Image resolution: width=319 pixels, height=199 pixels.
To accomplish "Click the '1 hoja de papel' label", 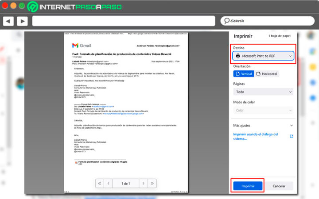I will pos(279,36).
